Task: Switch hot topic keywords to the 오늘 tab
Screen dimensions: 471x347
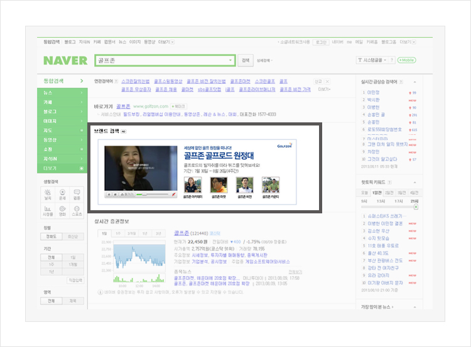Action: click(364, 193)
